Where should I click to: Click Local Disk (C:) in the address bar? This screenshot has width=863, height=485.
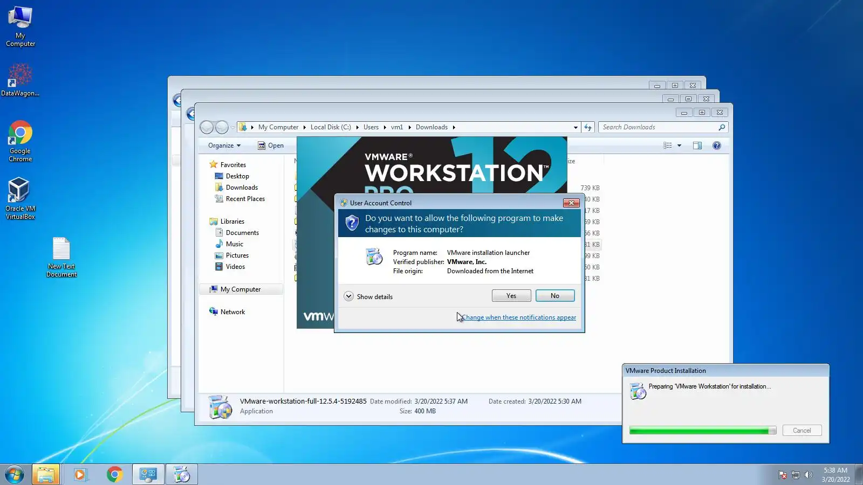coord(331,127)
